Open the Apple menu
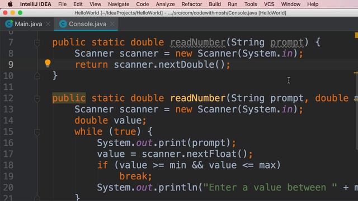 pyautogui.click(x=10, y=4)
